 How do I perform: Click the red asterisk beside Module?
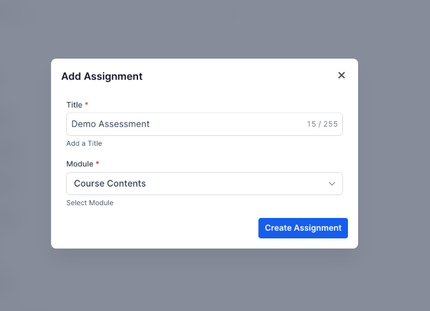(97, 163)
